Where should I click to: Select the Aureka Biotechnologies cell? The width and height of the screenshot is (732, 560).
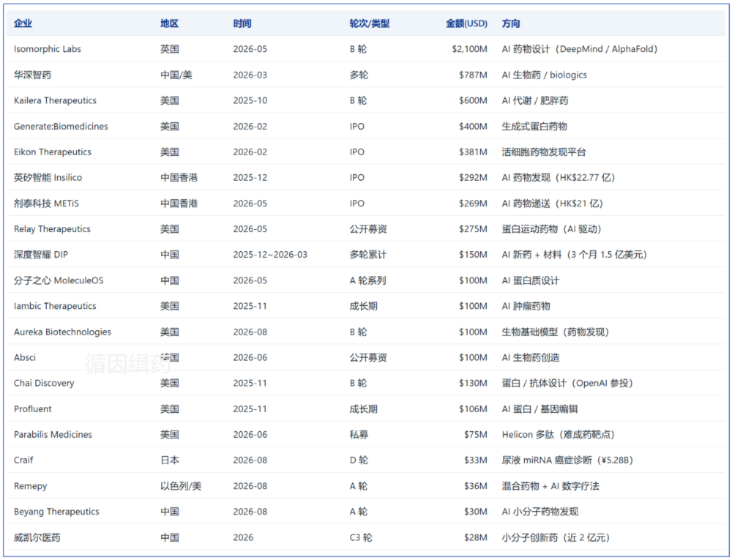[62, 332]
